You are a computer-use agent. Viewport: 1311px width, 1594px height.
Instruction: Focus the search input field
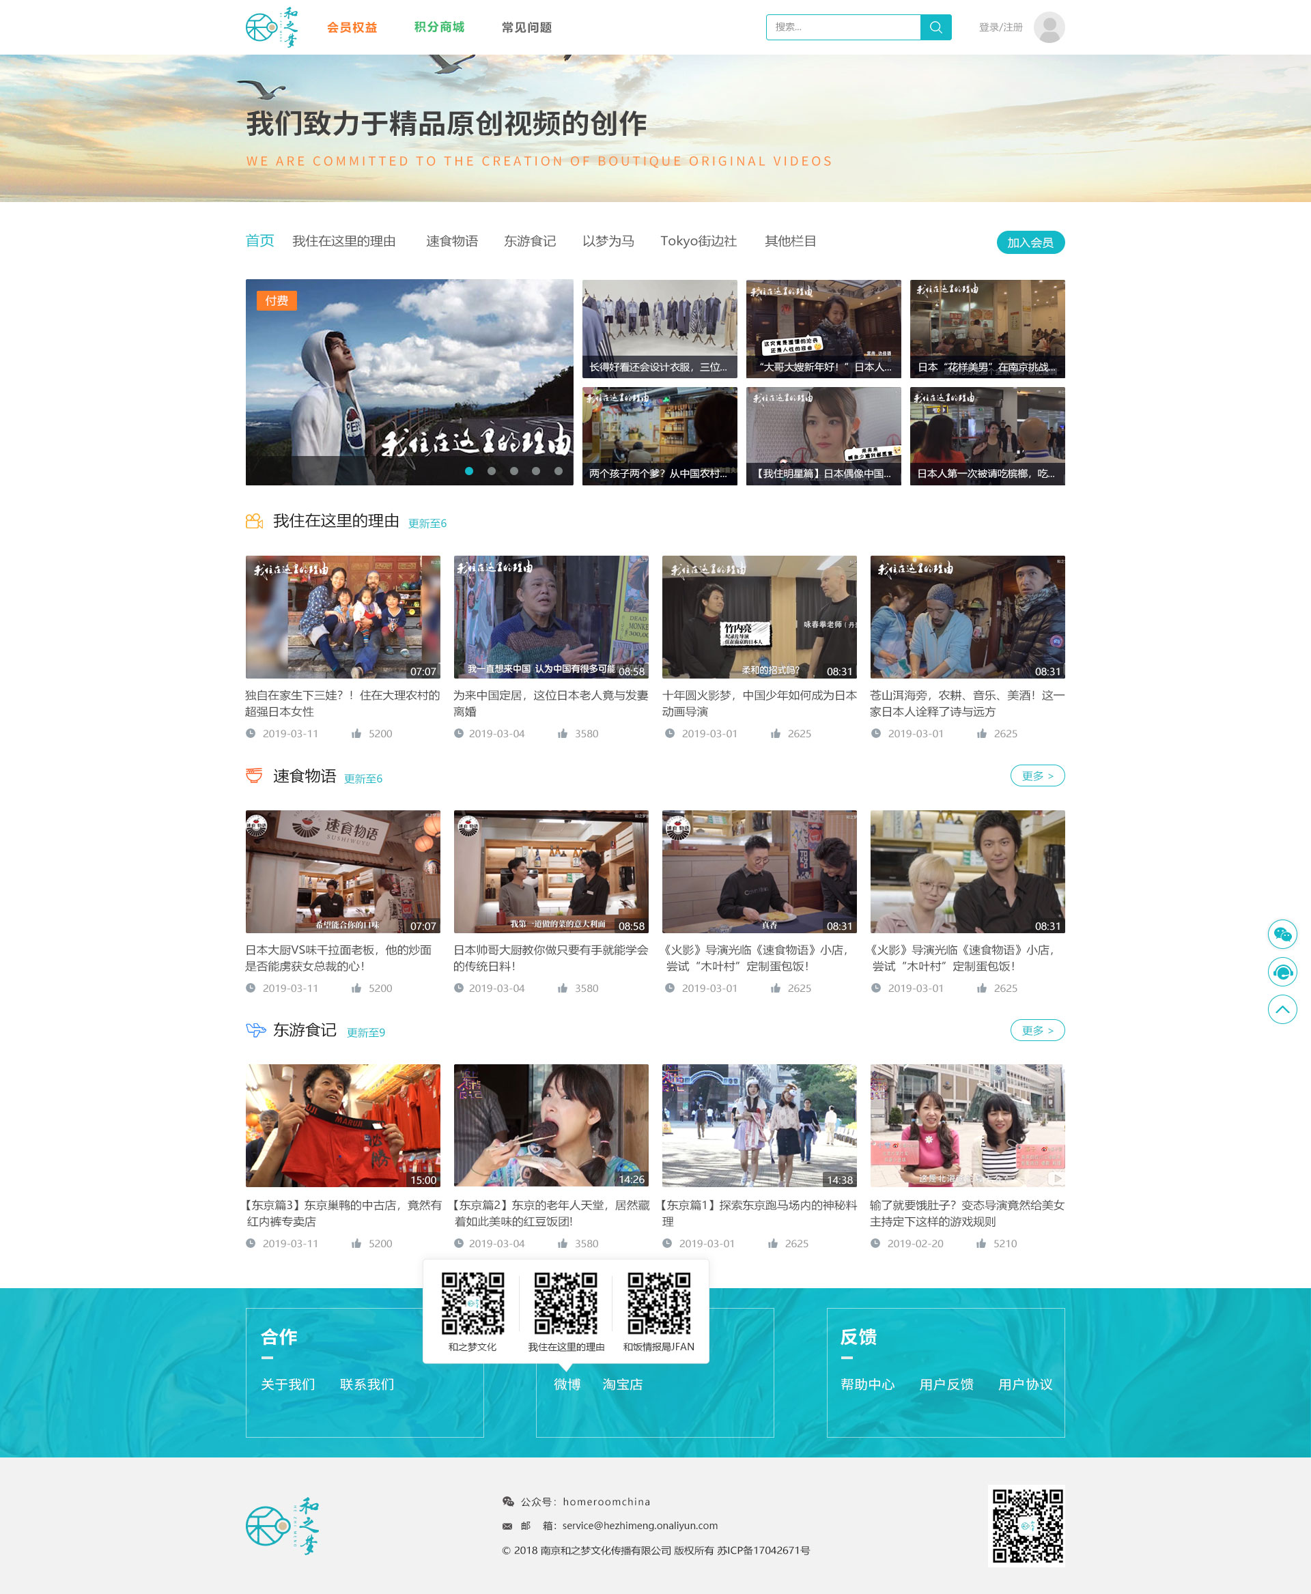click(843, 27)
